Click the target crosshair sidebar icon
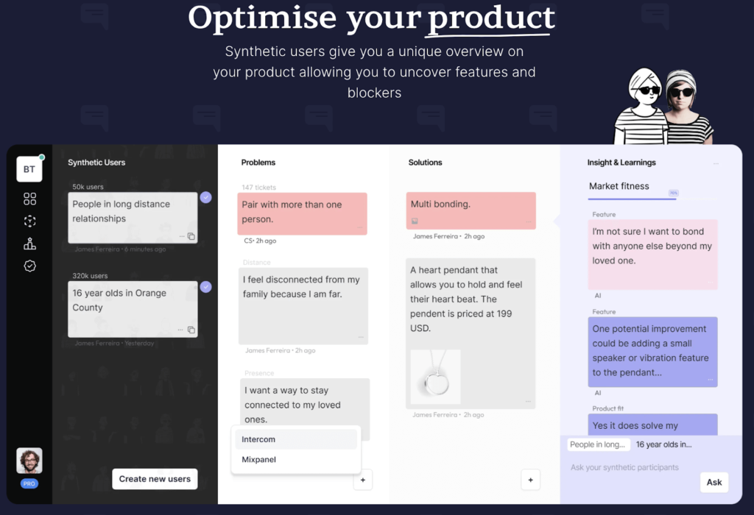Screen dimensions: 754x515 click(29, 221)
